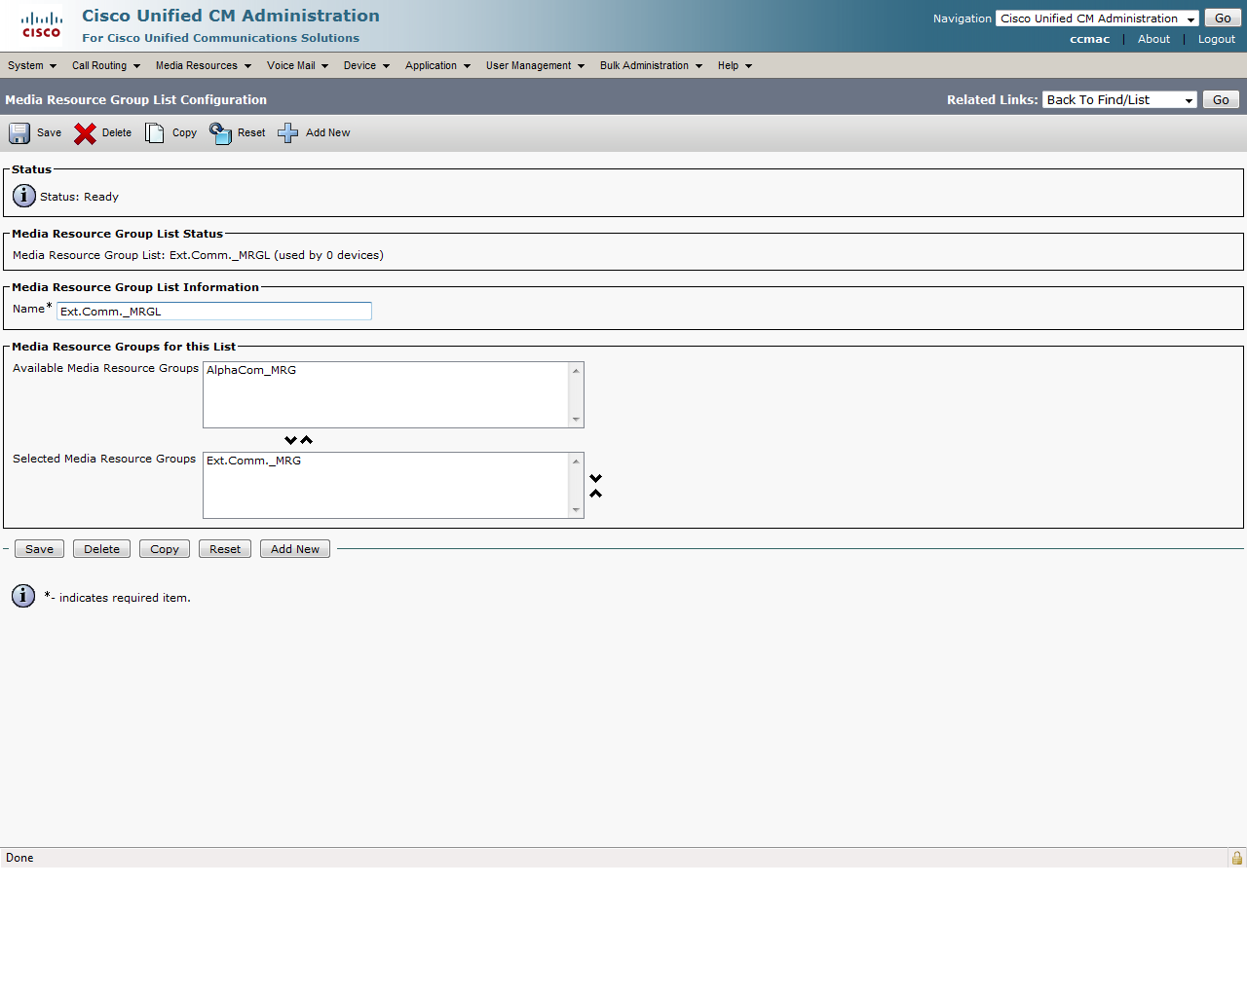Open the Application menu
The width and height of the screenshot is (1247, 997).
tap(437, 65)
